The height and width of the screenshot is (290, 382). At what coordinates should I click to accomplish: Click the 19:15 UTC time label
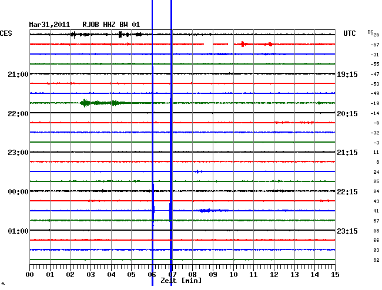[x=347, y=75]
